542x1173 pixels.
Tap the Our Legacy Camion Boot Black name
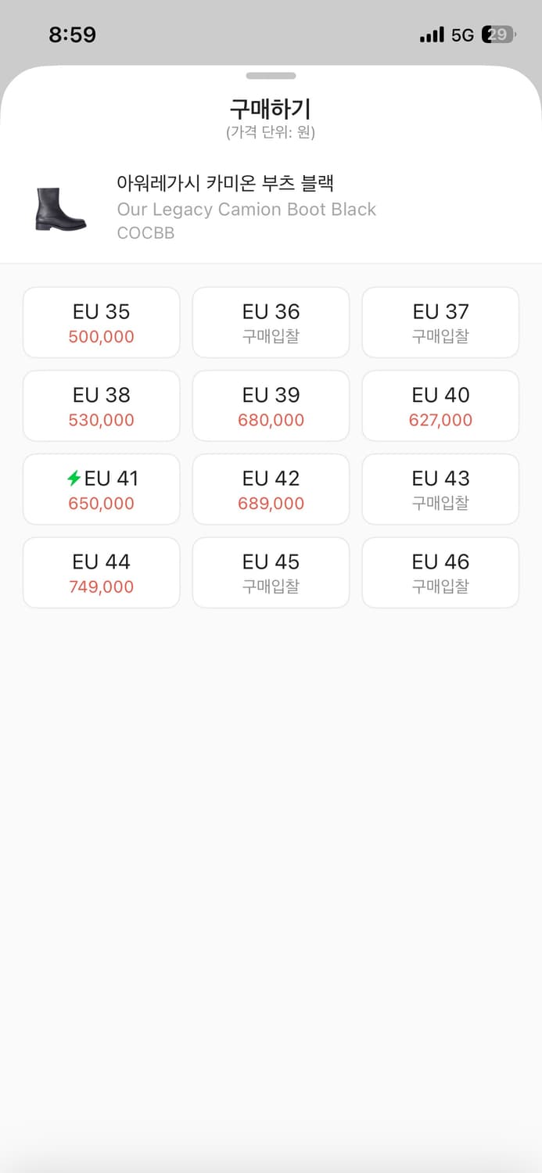click(x=246, y=210)
